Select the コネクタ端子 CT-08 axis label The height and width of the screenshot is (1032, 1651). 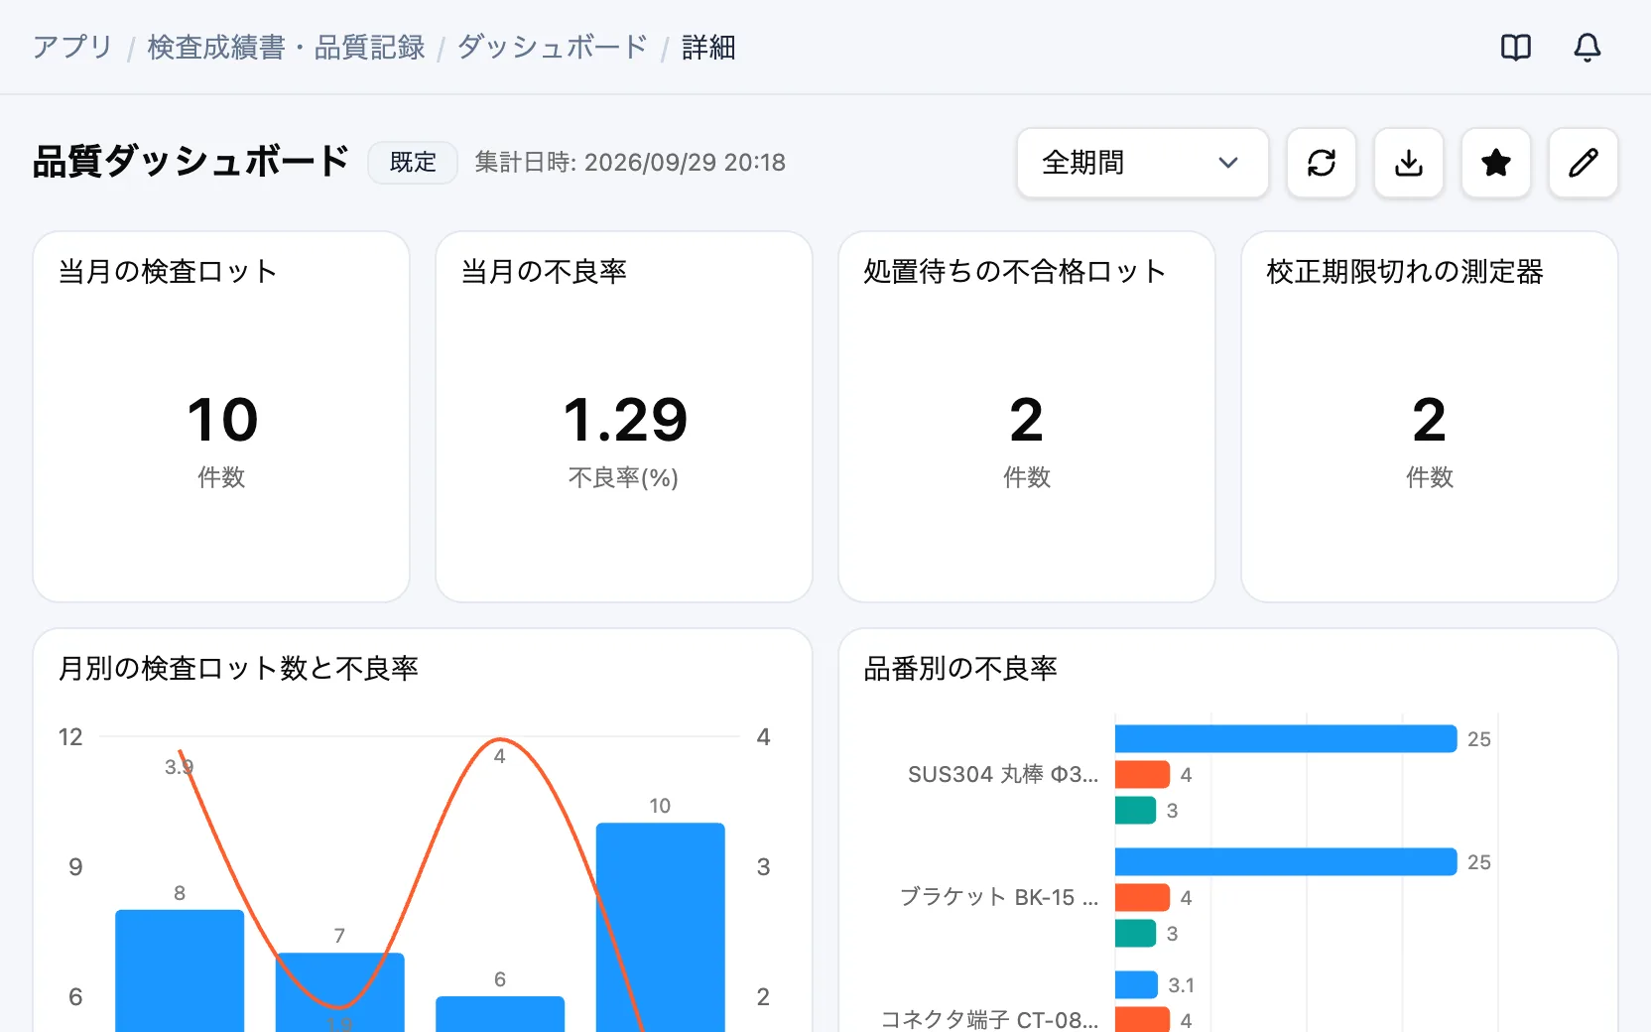(990, 1020)
